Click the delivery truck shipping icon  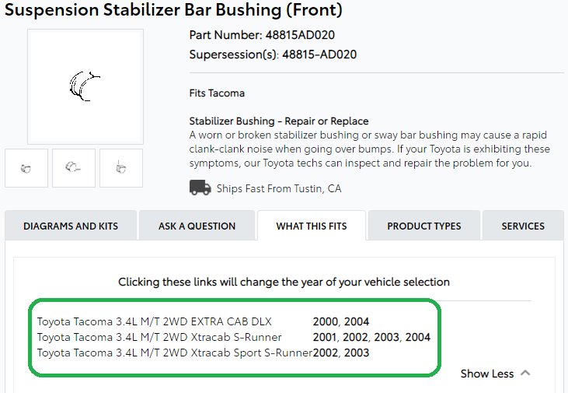click(200, 188)
